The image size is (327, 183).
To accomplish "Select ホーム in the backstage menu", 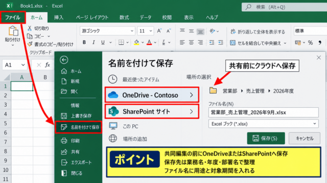I will point(72,71).
